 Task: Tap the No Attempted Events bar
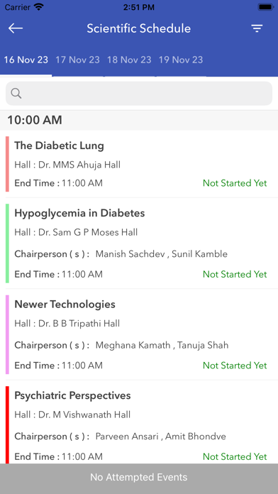point(139,477)
